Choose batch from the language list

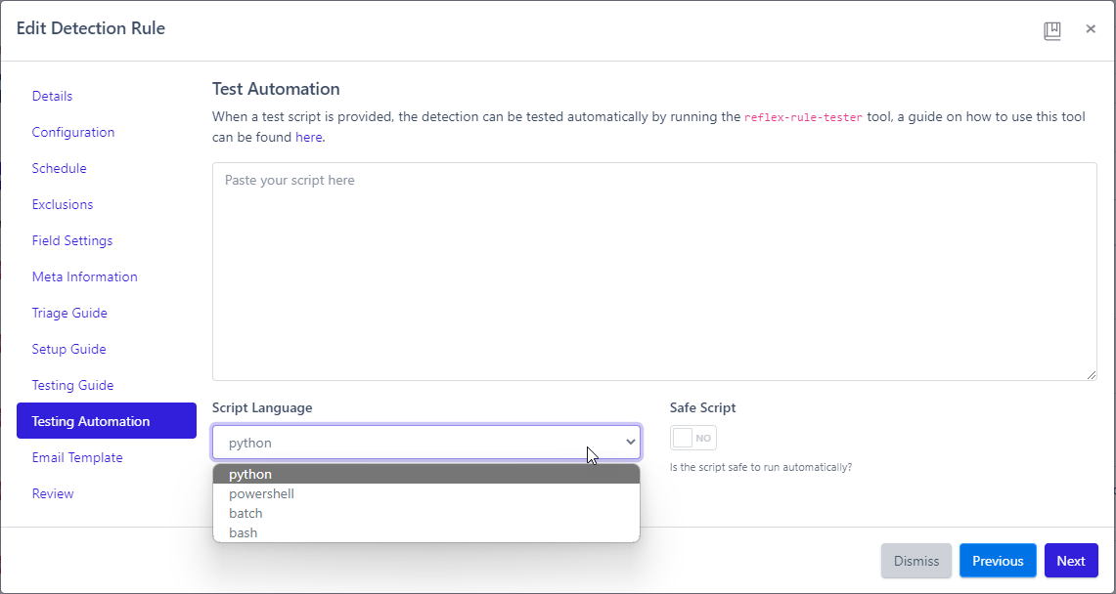tap(426, 513)
